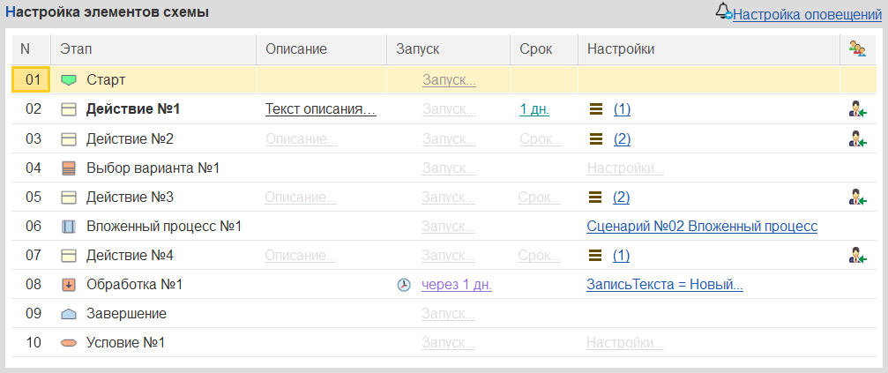
Task: Click the Выбор варианта №1 stage icon
Action: click(68, 168)
